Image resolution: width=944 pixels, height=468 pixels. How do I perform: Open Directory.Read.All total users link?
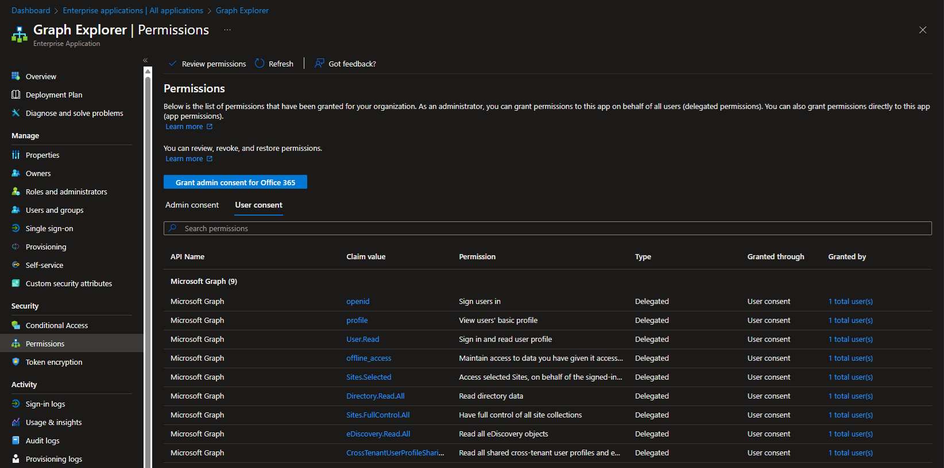tap(850, 396)
